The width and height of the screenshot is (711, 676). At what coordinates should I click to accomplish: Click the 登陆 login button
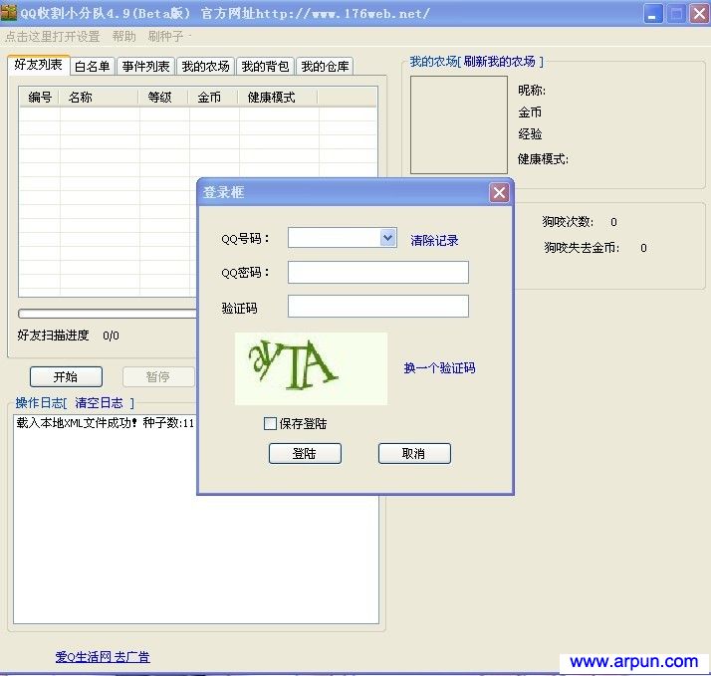pyautogui.click(x=305, y=453)
